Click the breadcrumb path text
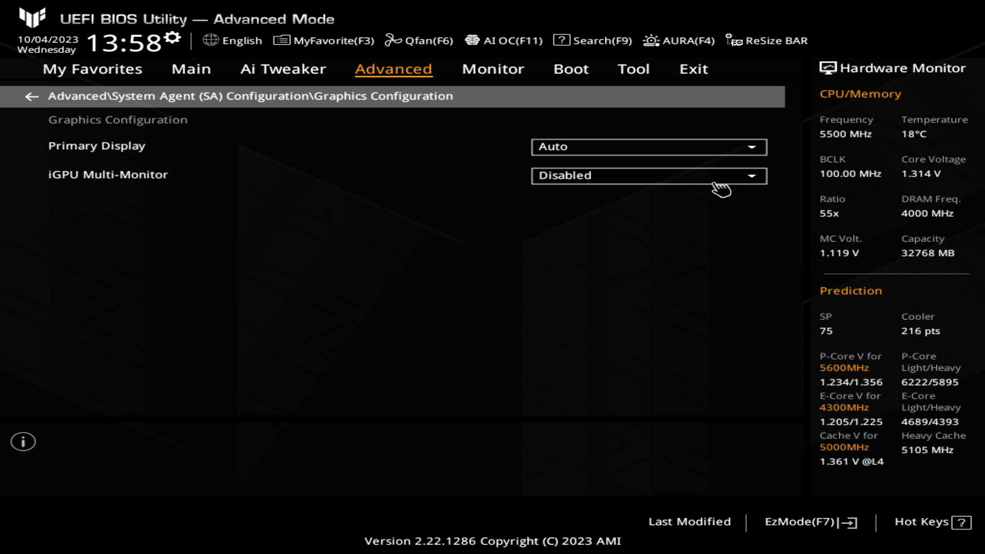985x554 pixels. coord(250,96)
